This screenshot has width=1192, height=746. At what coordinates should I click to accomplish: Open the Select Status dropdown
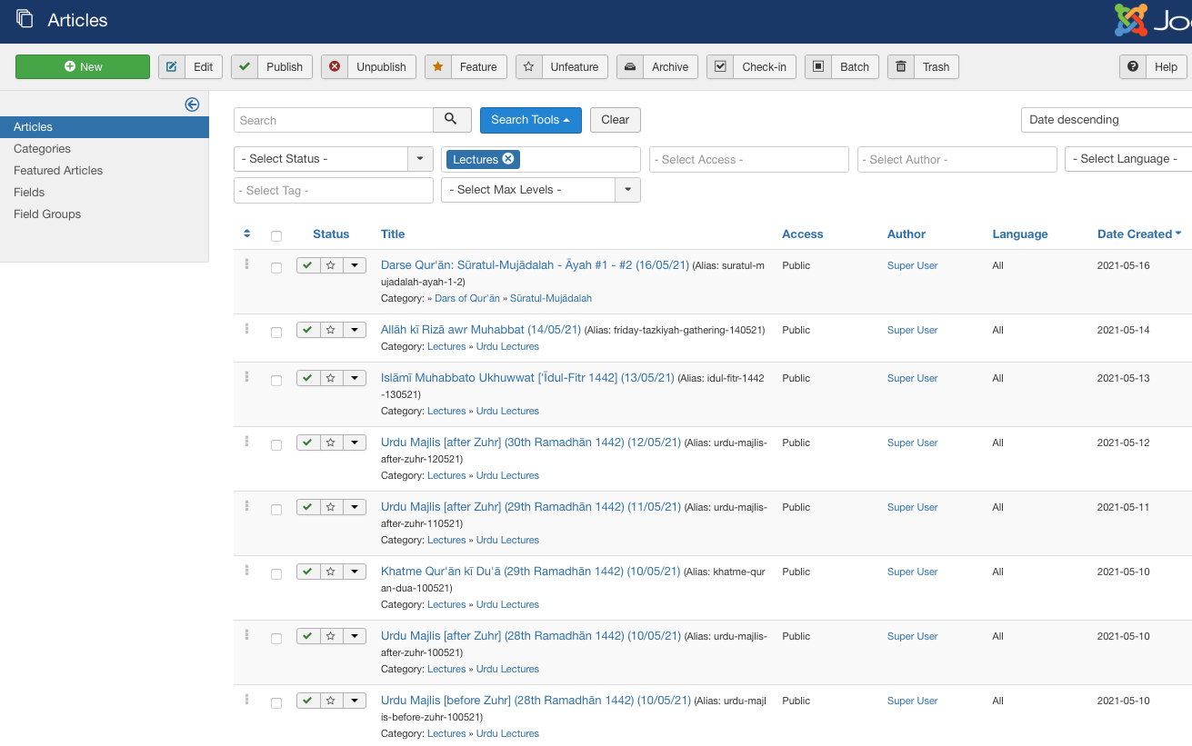pyautogui.click(x=333, y=159)
